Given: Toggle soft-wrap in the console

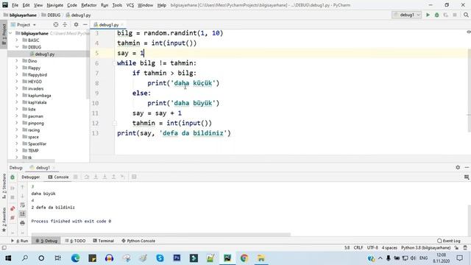Looking at the screenshot, I should point(22,205).
